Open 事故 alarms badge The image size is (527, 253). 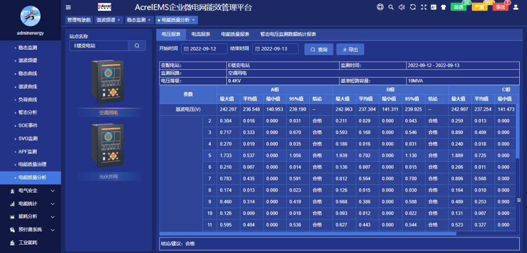(x=501, y=7)
